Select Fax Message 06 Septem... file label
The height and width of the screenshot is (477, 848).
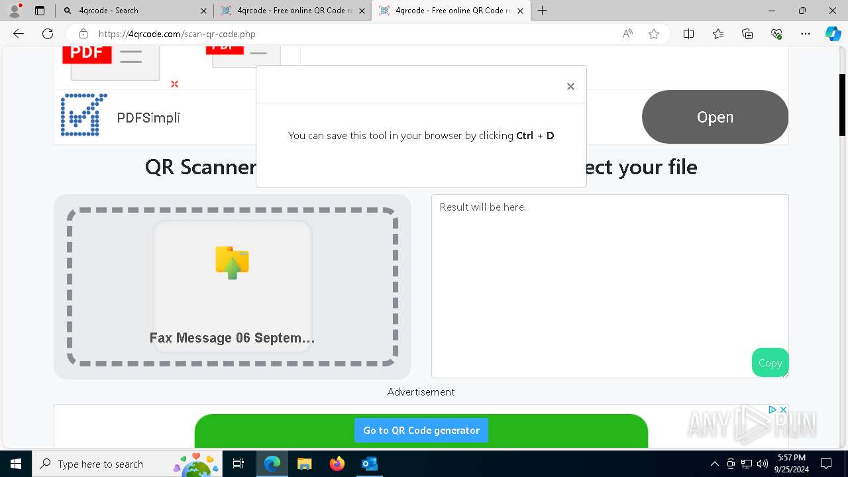point(232,338)
